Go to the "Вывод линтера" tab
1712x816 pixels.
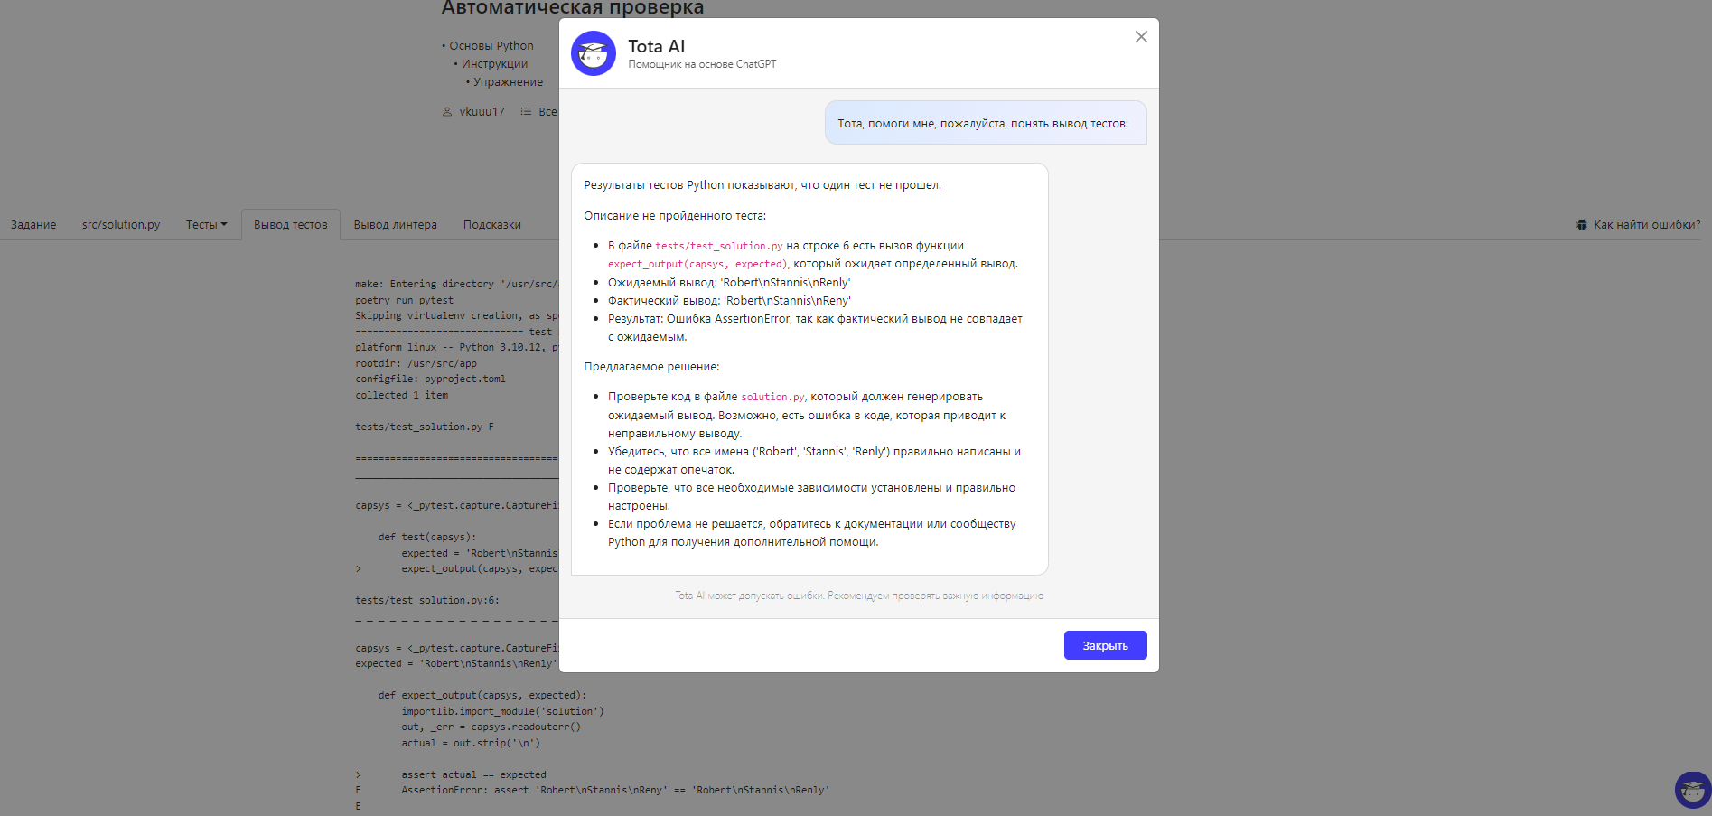395,225
